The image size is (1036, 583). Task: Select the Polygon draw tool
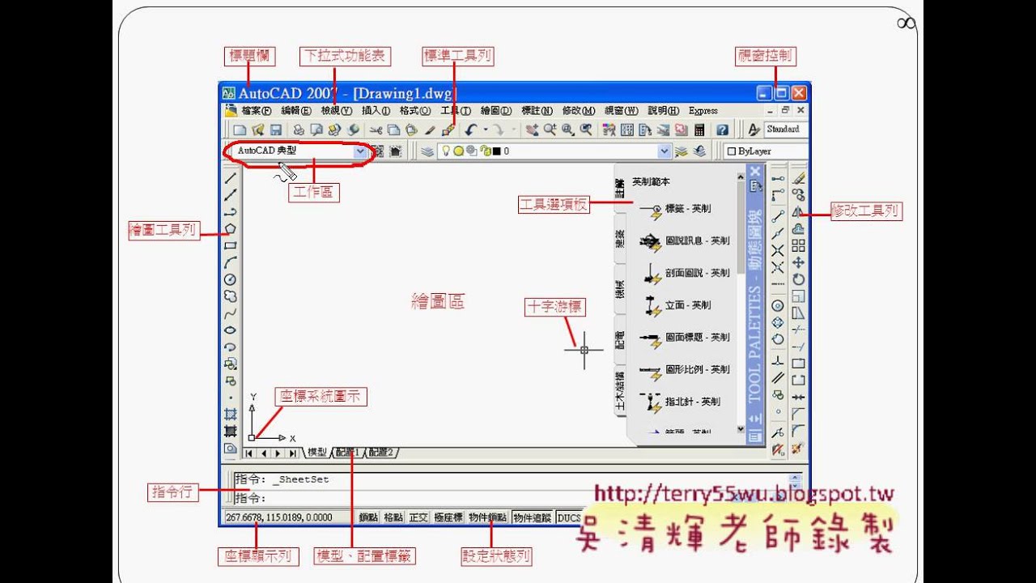pos(231,229)
